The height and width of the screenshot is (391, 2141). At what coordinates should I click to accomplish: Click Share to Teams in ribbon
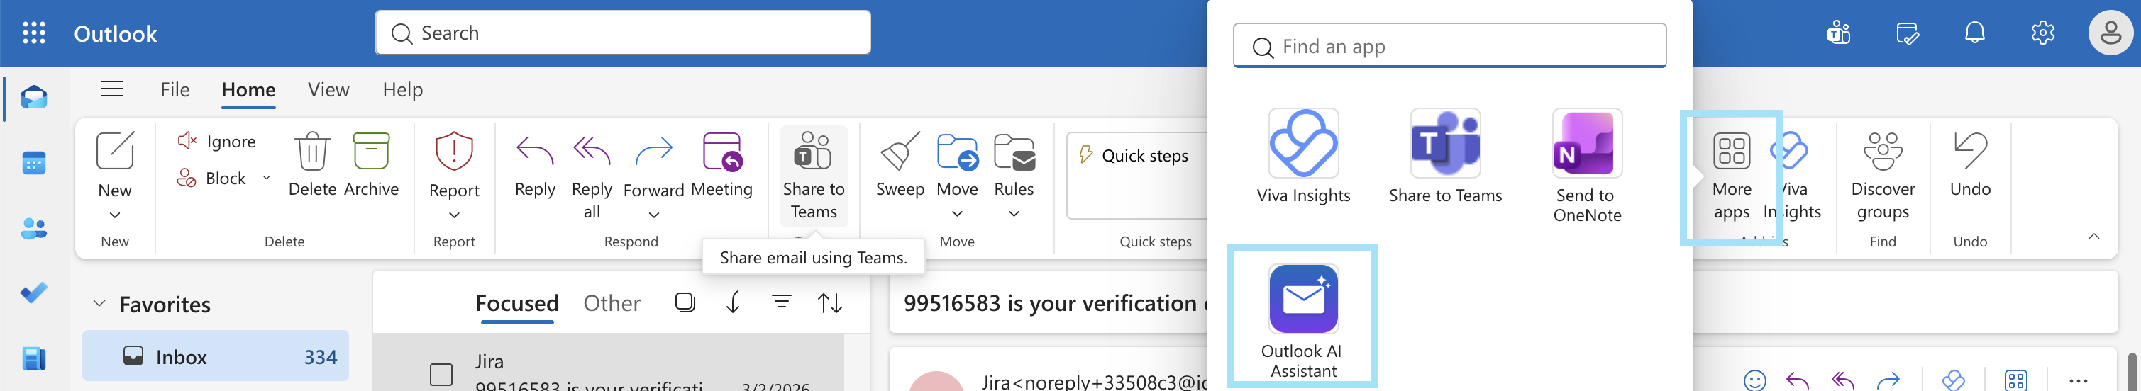[813, 175]
